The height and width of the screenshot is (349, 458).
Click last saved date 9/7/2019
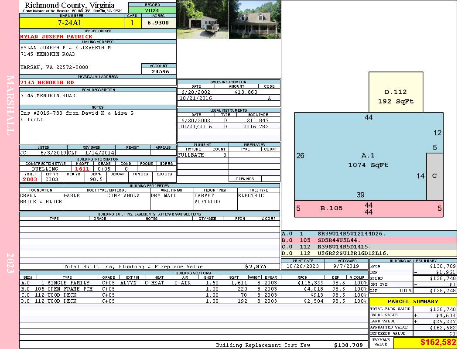pos(346,267)
